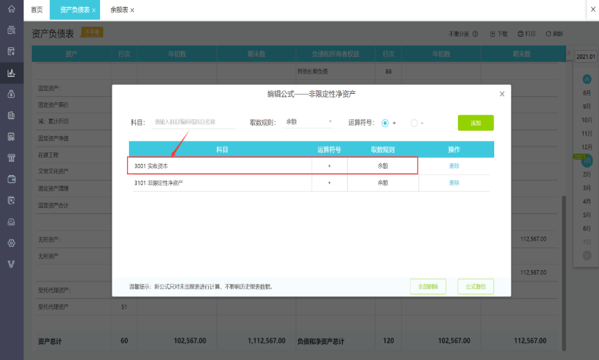
Task: Switch to the 余额表 tab
Action: 119,10
